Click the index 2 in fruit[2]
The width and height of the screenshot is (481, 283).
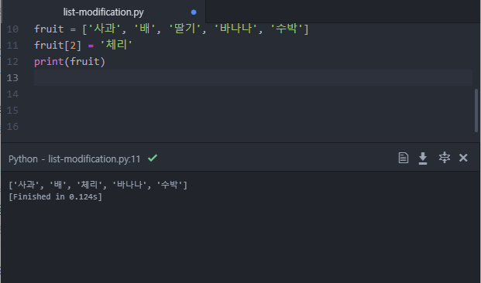click(x=73, y=46)
